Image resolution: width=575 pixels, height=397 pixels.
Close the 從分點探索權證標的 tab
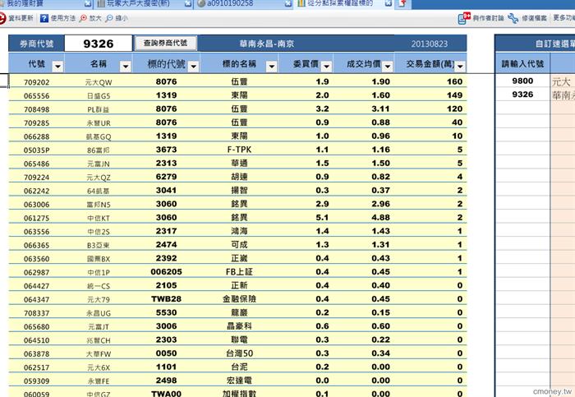point(389,3)
